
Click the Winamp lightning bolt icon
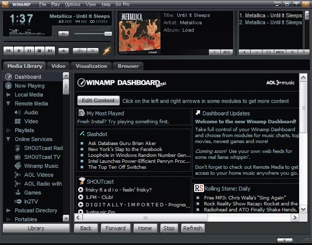106,50
